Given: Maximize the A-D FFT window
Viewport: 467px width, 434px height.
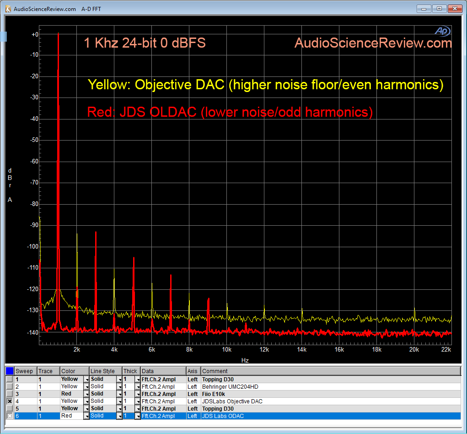Looking at the screenshot, I should pyautogui.click(x=439, y=9).
